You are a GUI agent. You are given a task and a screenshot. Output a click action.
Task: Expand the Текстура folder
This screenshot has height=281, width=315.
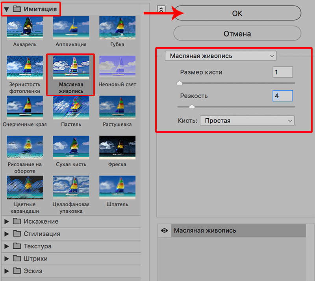[x=7, y=246]
